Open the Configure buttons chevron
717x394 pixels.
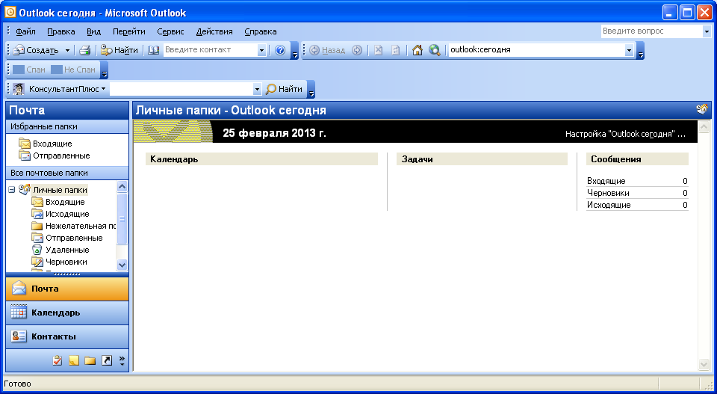[122, 360]
